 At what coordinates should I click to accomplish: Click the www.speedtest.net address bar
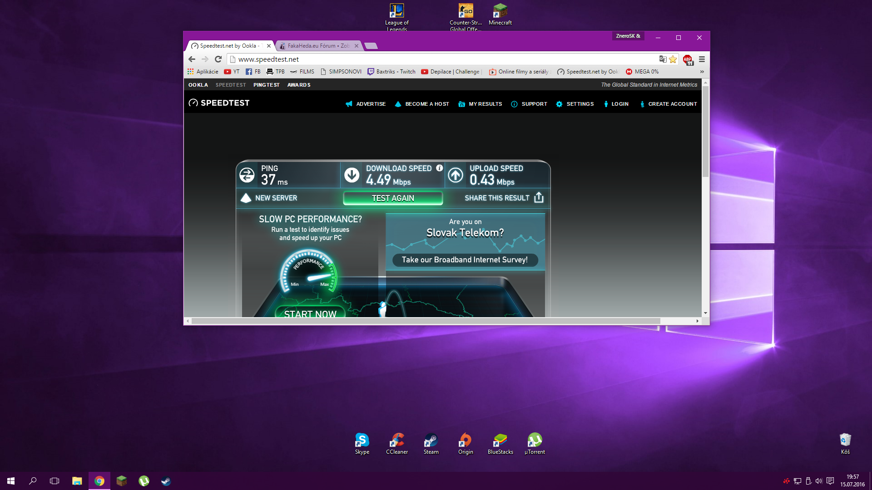click(x=443, y=59)
